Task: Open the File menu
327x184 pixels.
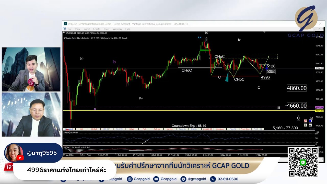Action: tap(70, 29)
